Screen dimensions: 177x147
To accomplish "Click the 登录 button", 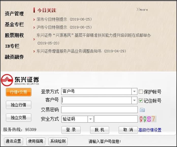I will coord(71,130).
